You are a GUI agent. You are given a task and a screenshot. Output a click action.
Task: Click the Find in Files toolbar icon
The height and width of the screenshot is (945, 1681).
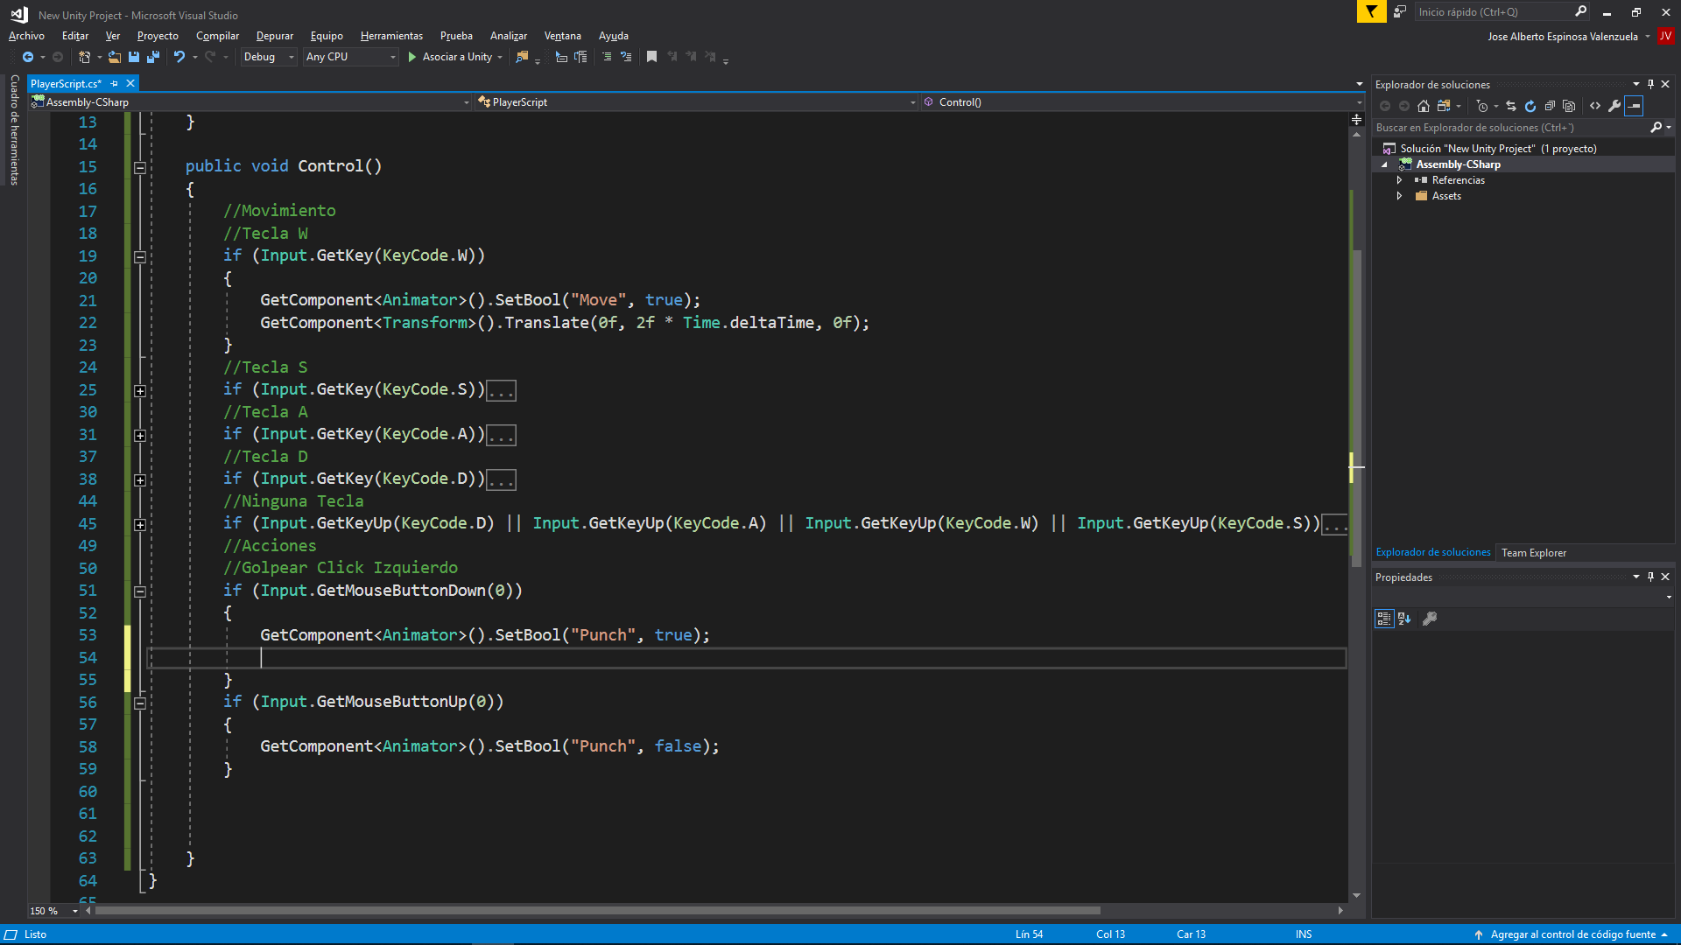tap(523, 57)
